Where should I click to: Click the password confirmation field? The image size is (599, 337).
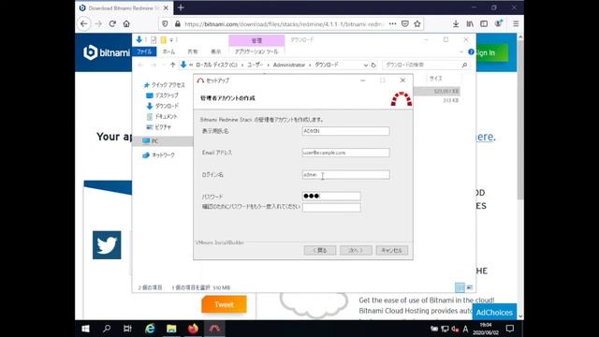tap(331, 207)
